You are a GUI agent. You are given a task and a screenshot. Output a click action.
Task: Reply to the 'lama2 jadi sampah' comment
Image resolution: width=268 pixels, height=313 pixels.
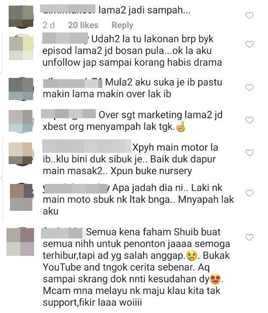click(x=123, y=25)
